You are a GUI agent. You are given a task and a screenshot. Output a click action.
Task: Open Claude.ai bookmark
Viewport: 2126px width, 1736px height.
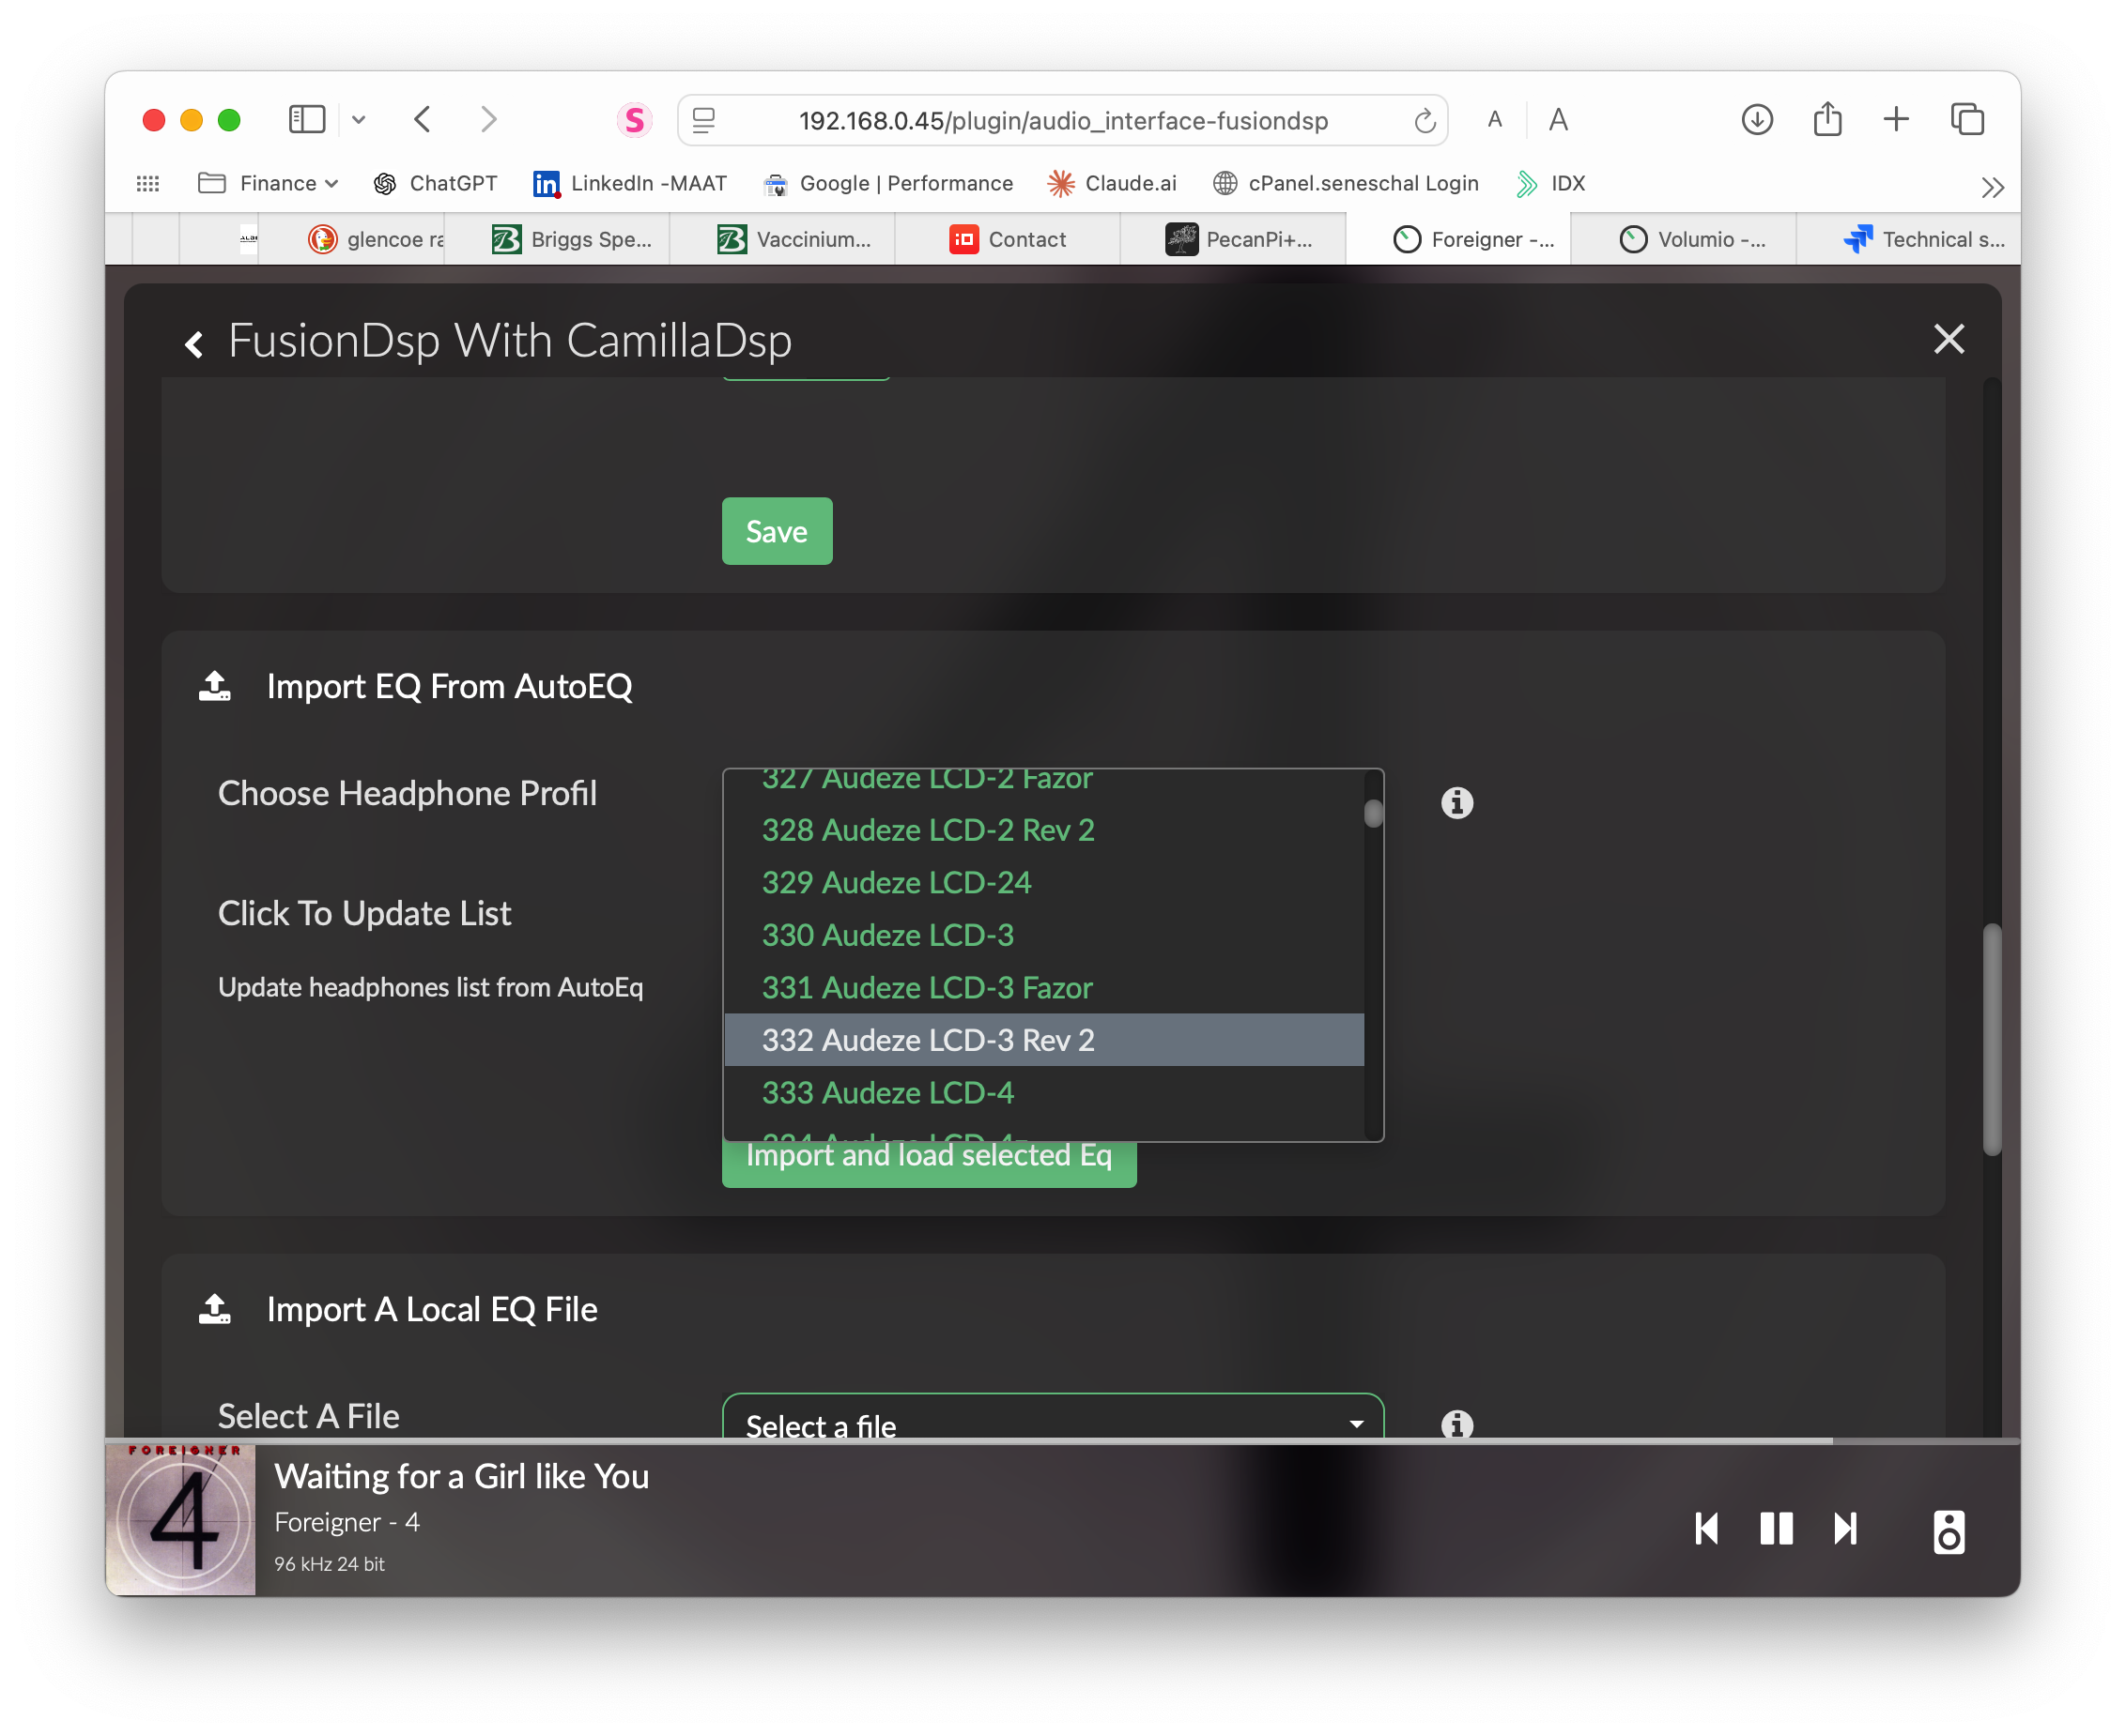[x=1112, y=183]
